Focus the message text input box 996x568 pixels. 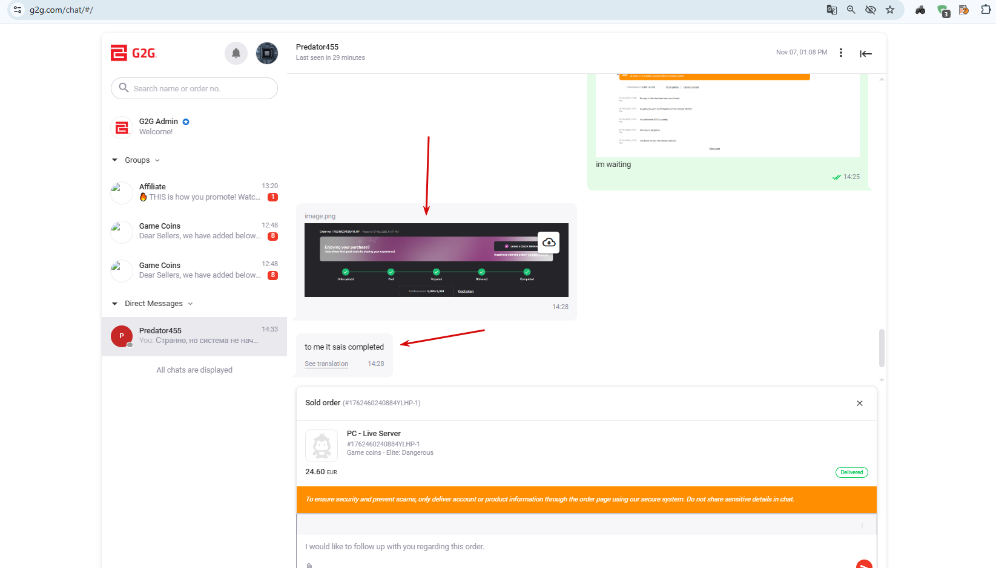586,547
